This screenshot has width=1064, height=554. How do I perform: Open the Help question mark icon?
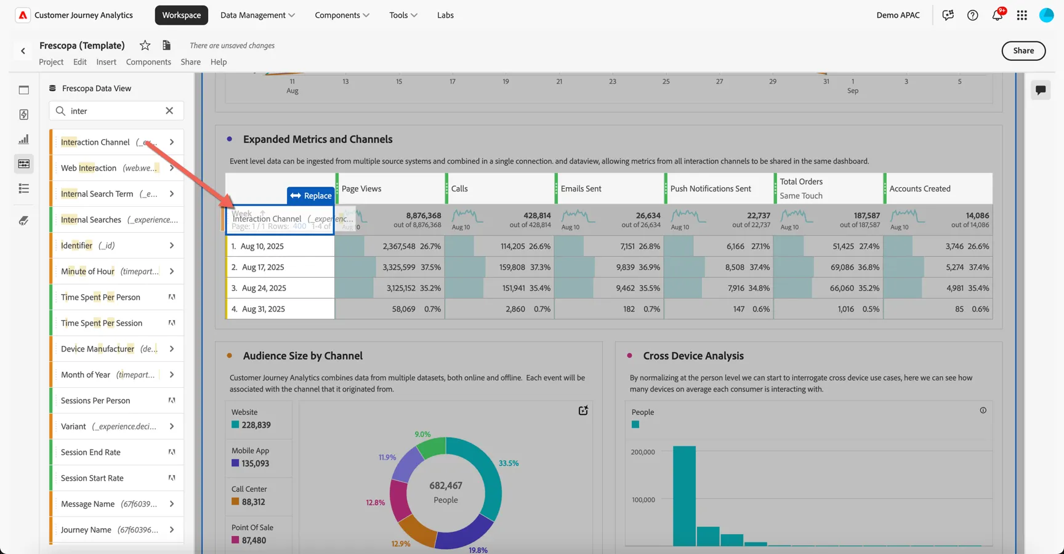click(x=972, y=15)
